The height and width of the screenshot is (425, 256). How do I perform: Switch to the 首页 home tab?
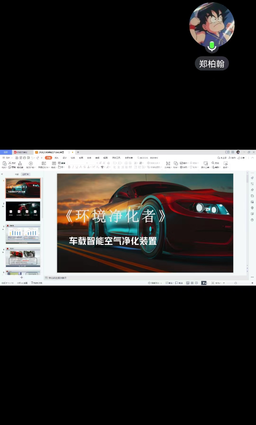(6, 152)
